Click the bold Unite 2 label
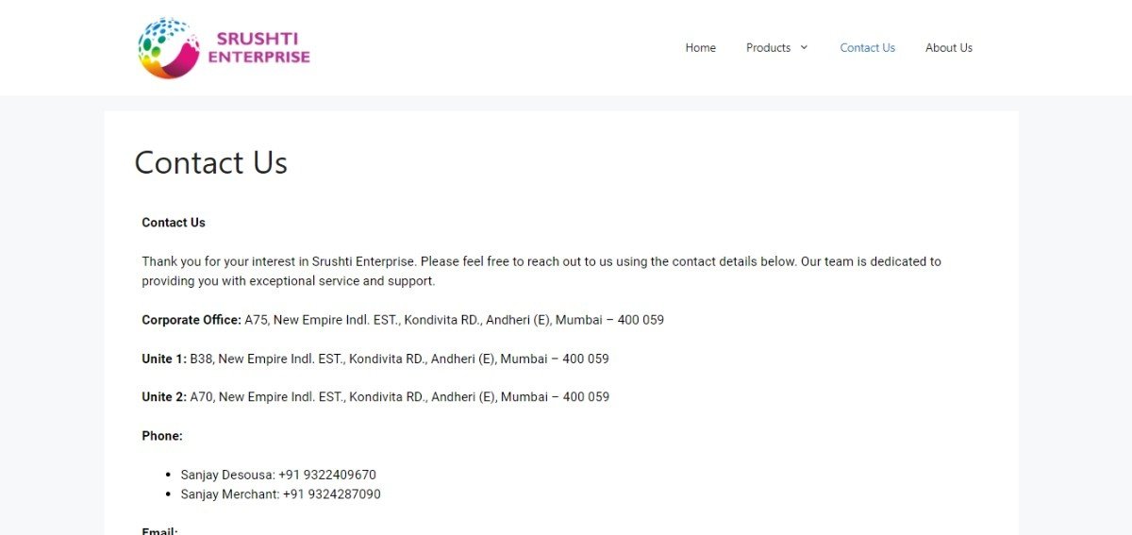 pyautogui.click(x=164, y=397)
